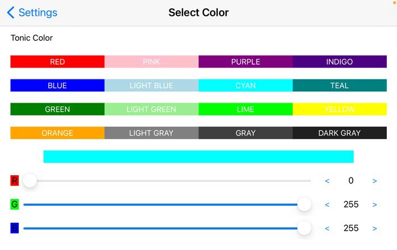Increase the blue value with right arrow
The height and width of the screenshot is (250, 397).
click(375, 228)
